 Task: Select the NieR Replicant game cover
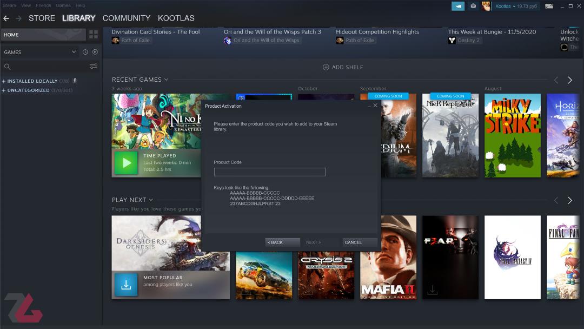pyautogui.click(x=450, y=136)
